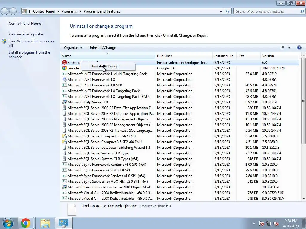Click the Embarcadero program icon in the list

point(64,62)
